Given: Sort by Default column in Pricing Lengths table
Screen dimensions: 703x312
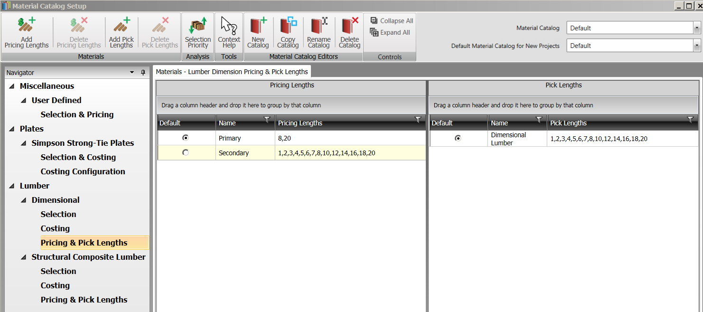Looking at the screenshot, I should point(187,123).
